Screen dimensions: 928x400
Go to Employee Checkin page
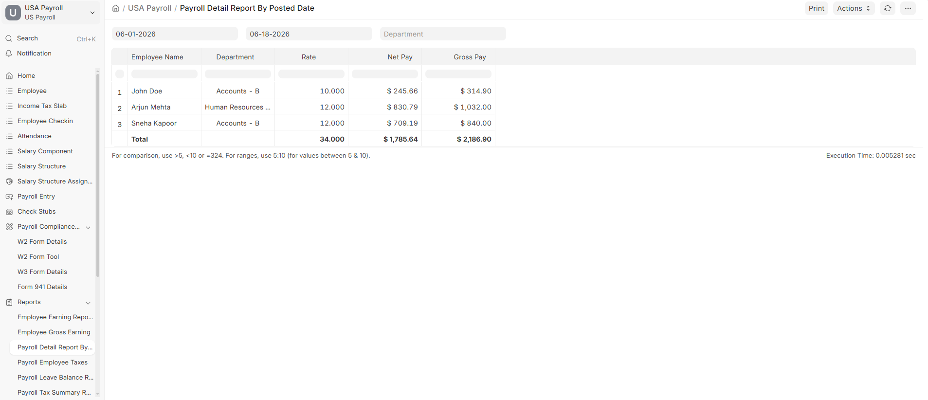(45, 121)
